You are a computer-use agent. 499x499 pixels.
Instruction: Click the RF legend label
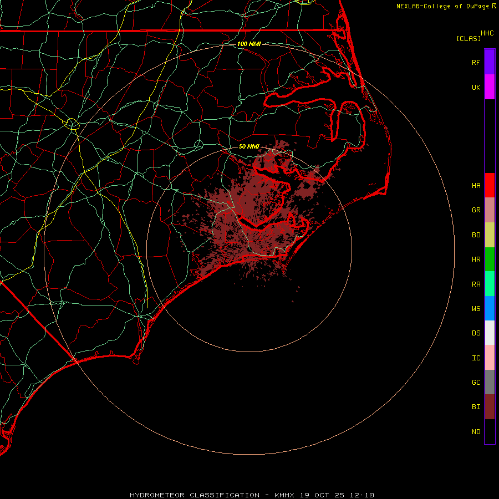[x=476, y=62]
